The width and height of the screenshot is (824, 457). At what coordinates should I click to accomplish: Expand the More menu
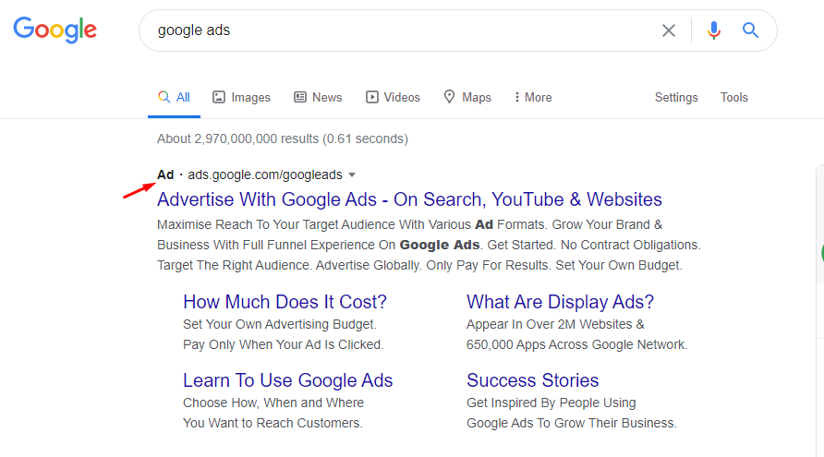(533, 97)
